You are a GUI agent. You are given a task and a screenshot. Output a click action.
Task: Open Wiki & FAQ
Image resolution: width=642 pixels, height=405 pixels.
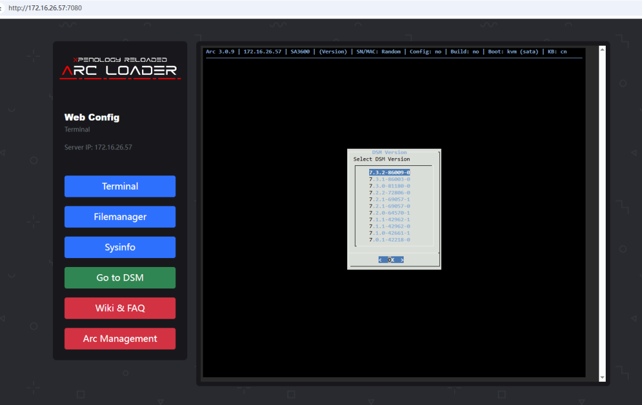pos(120,308)
